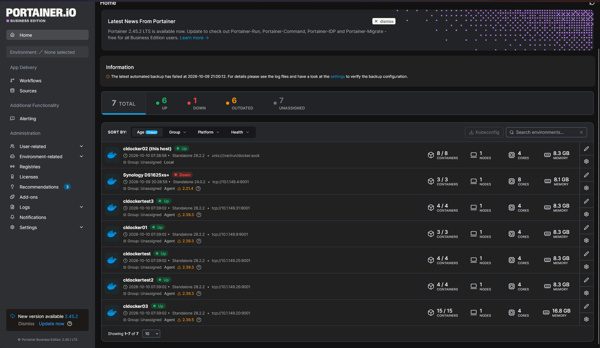Screen dimensions: 600x348
Task: Open settings gear for Synology DS1625xs+
Action: 586,188
